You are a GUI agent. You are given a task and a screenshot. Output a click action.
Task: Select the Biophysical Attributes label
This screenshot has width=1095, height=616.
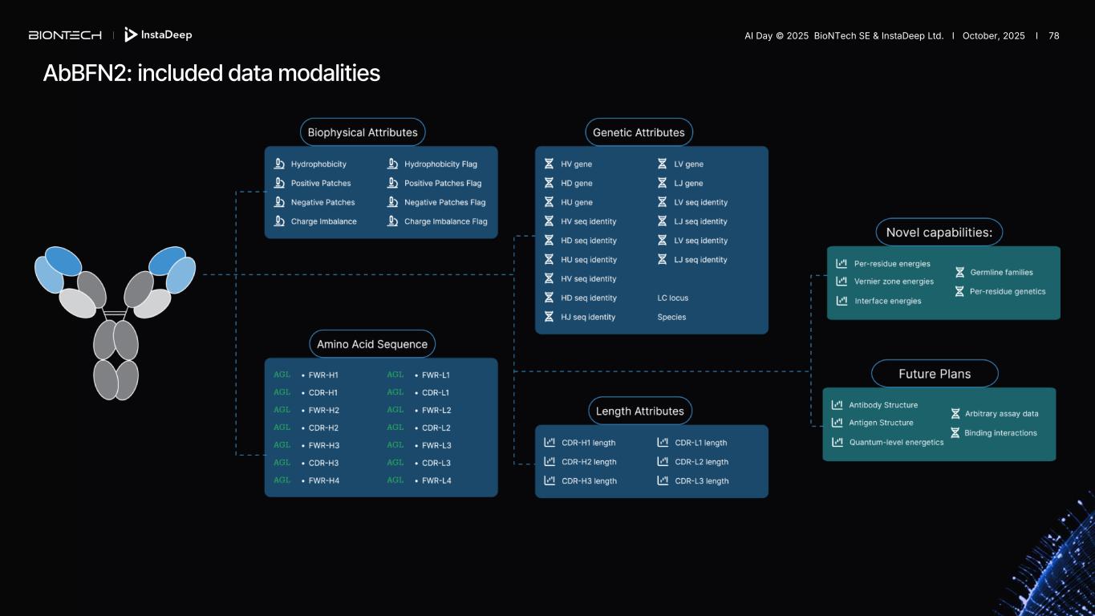point(363,132)
